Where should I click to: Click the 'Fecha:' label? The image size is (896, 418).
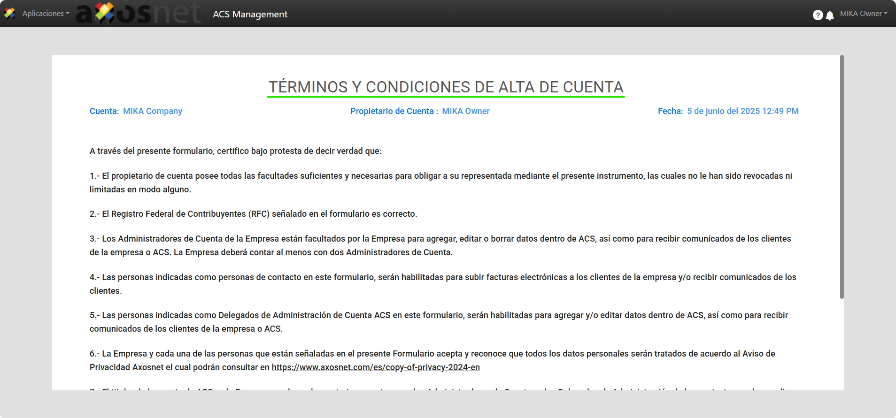click(x=670, y=111)
